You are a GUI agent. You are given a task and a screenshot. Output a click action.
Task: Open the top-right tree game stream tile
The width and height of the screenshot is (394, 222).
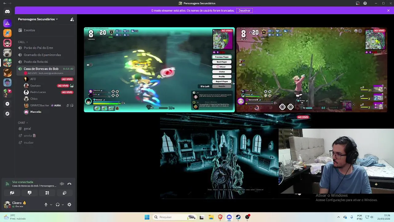[x=312, y=70]
